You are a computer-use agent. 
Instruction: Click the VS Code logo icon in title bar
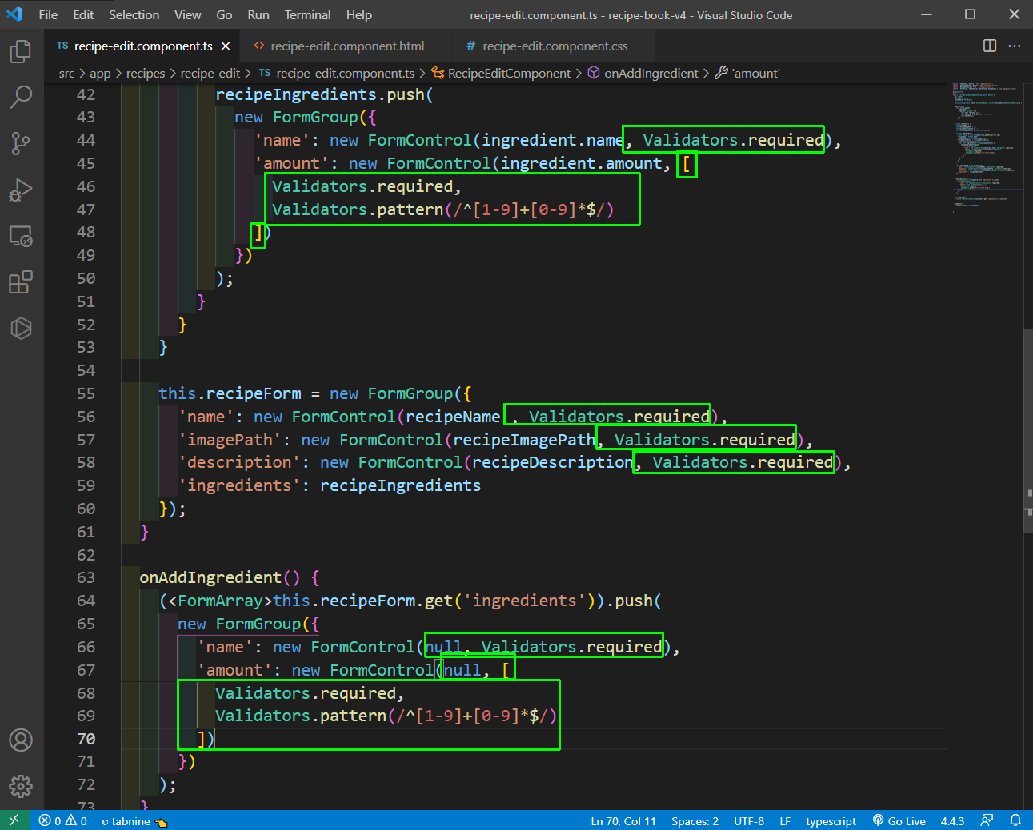click(14, 14)
